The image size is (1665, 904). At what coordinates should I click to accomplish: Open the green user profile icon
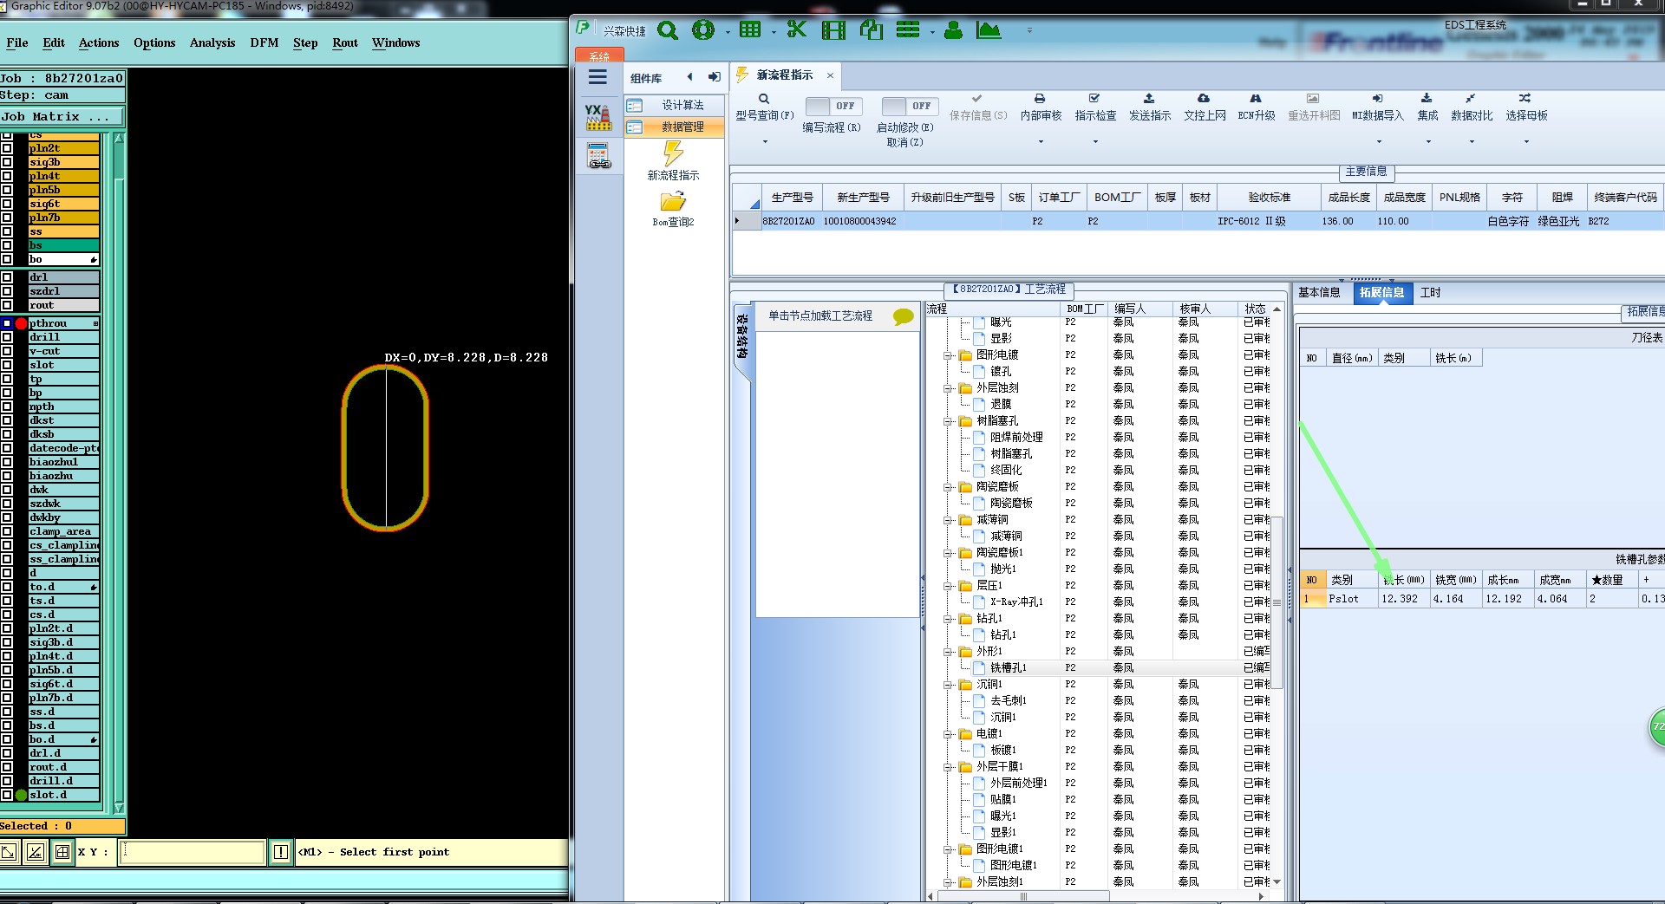click(x=953, y=30)
